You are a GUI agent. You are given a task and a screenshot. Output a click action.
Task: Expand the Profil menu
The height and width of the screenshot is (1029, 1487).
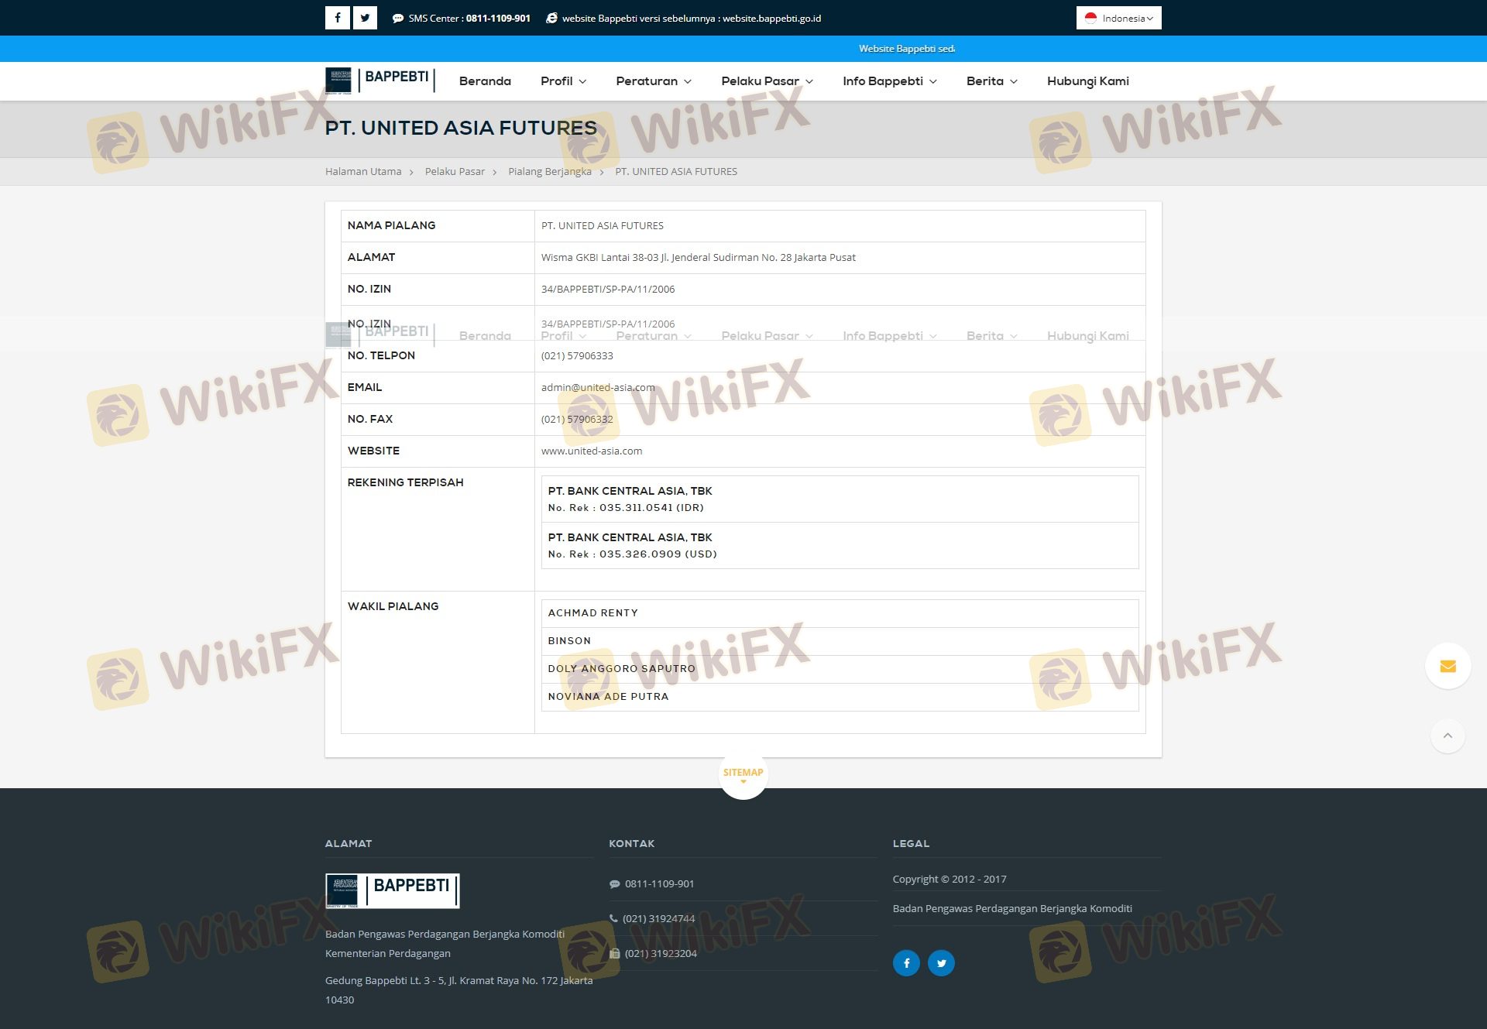563,81
